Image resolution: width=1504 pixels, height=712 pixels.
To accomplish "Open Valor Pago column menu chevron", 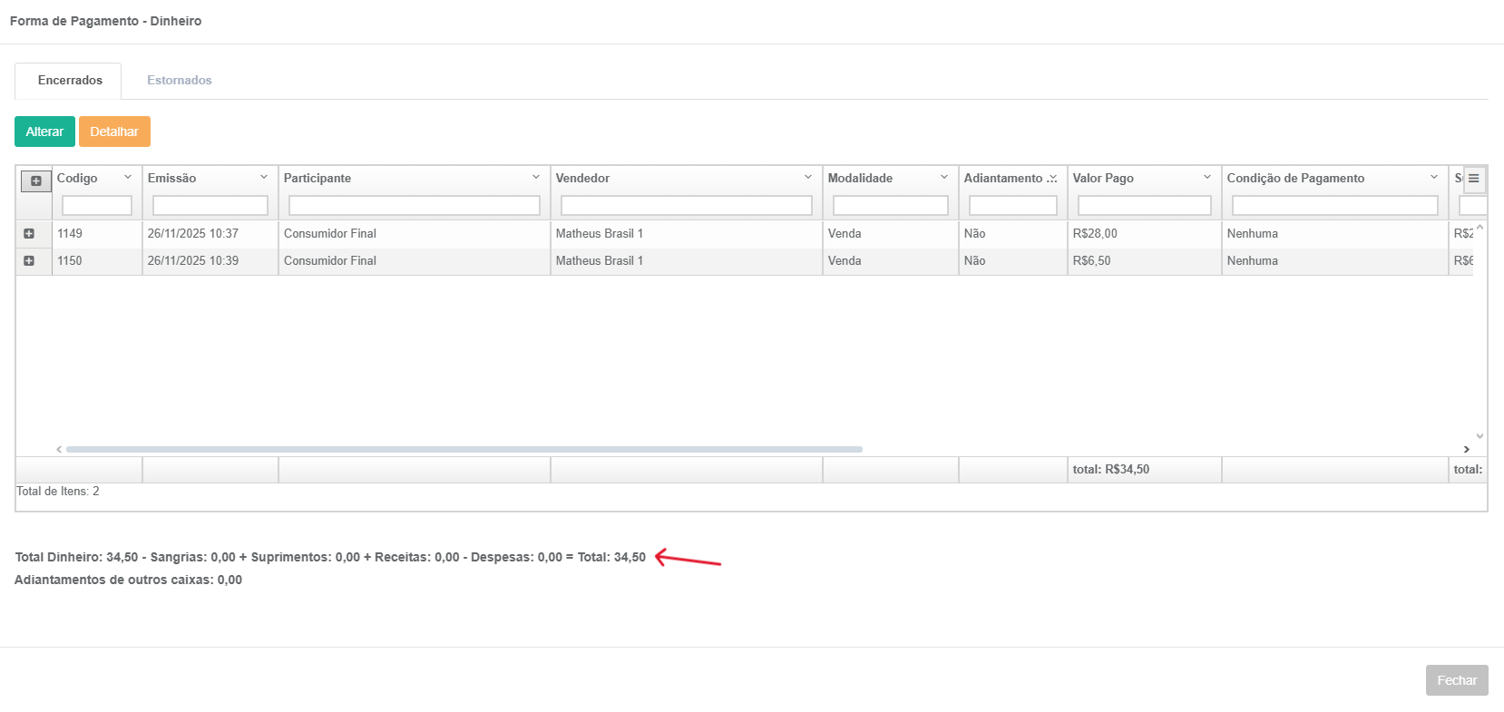I will coord(1207,178).
